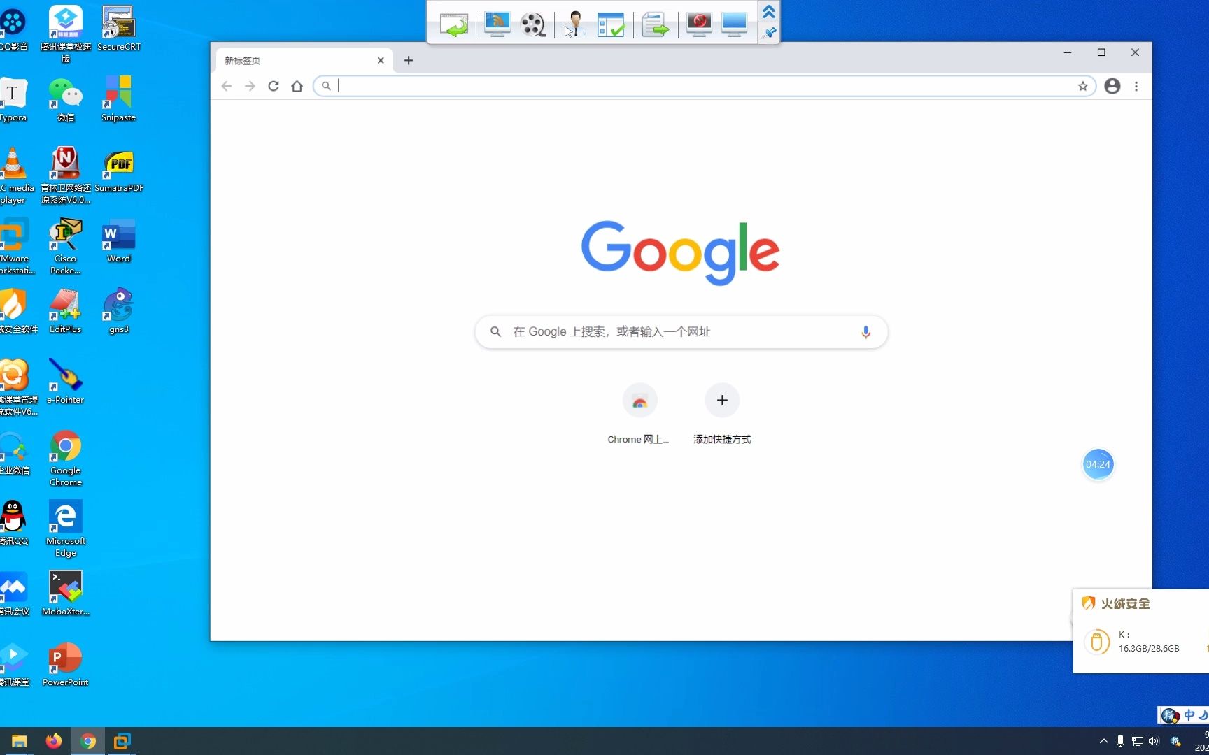This screenshot has width=1209, height=755.
Task: Open the film reel video icon
Action: (x=532, y=25)
